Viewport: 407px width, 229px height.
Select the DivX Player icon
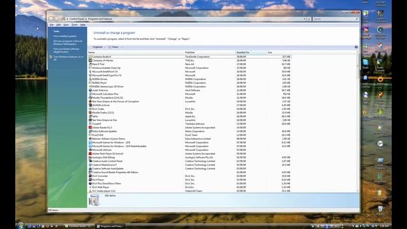coord(90,179)
